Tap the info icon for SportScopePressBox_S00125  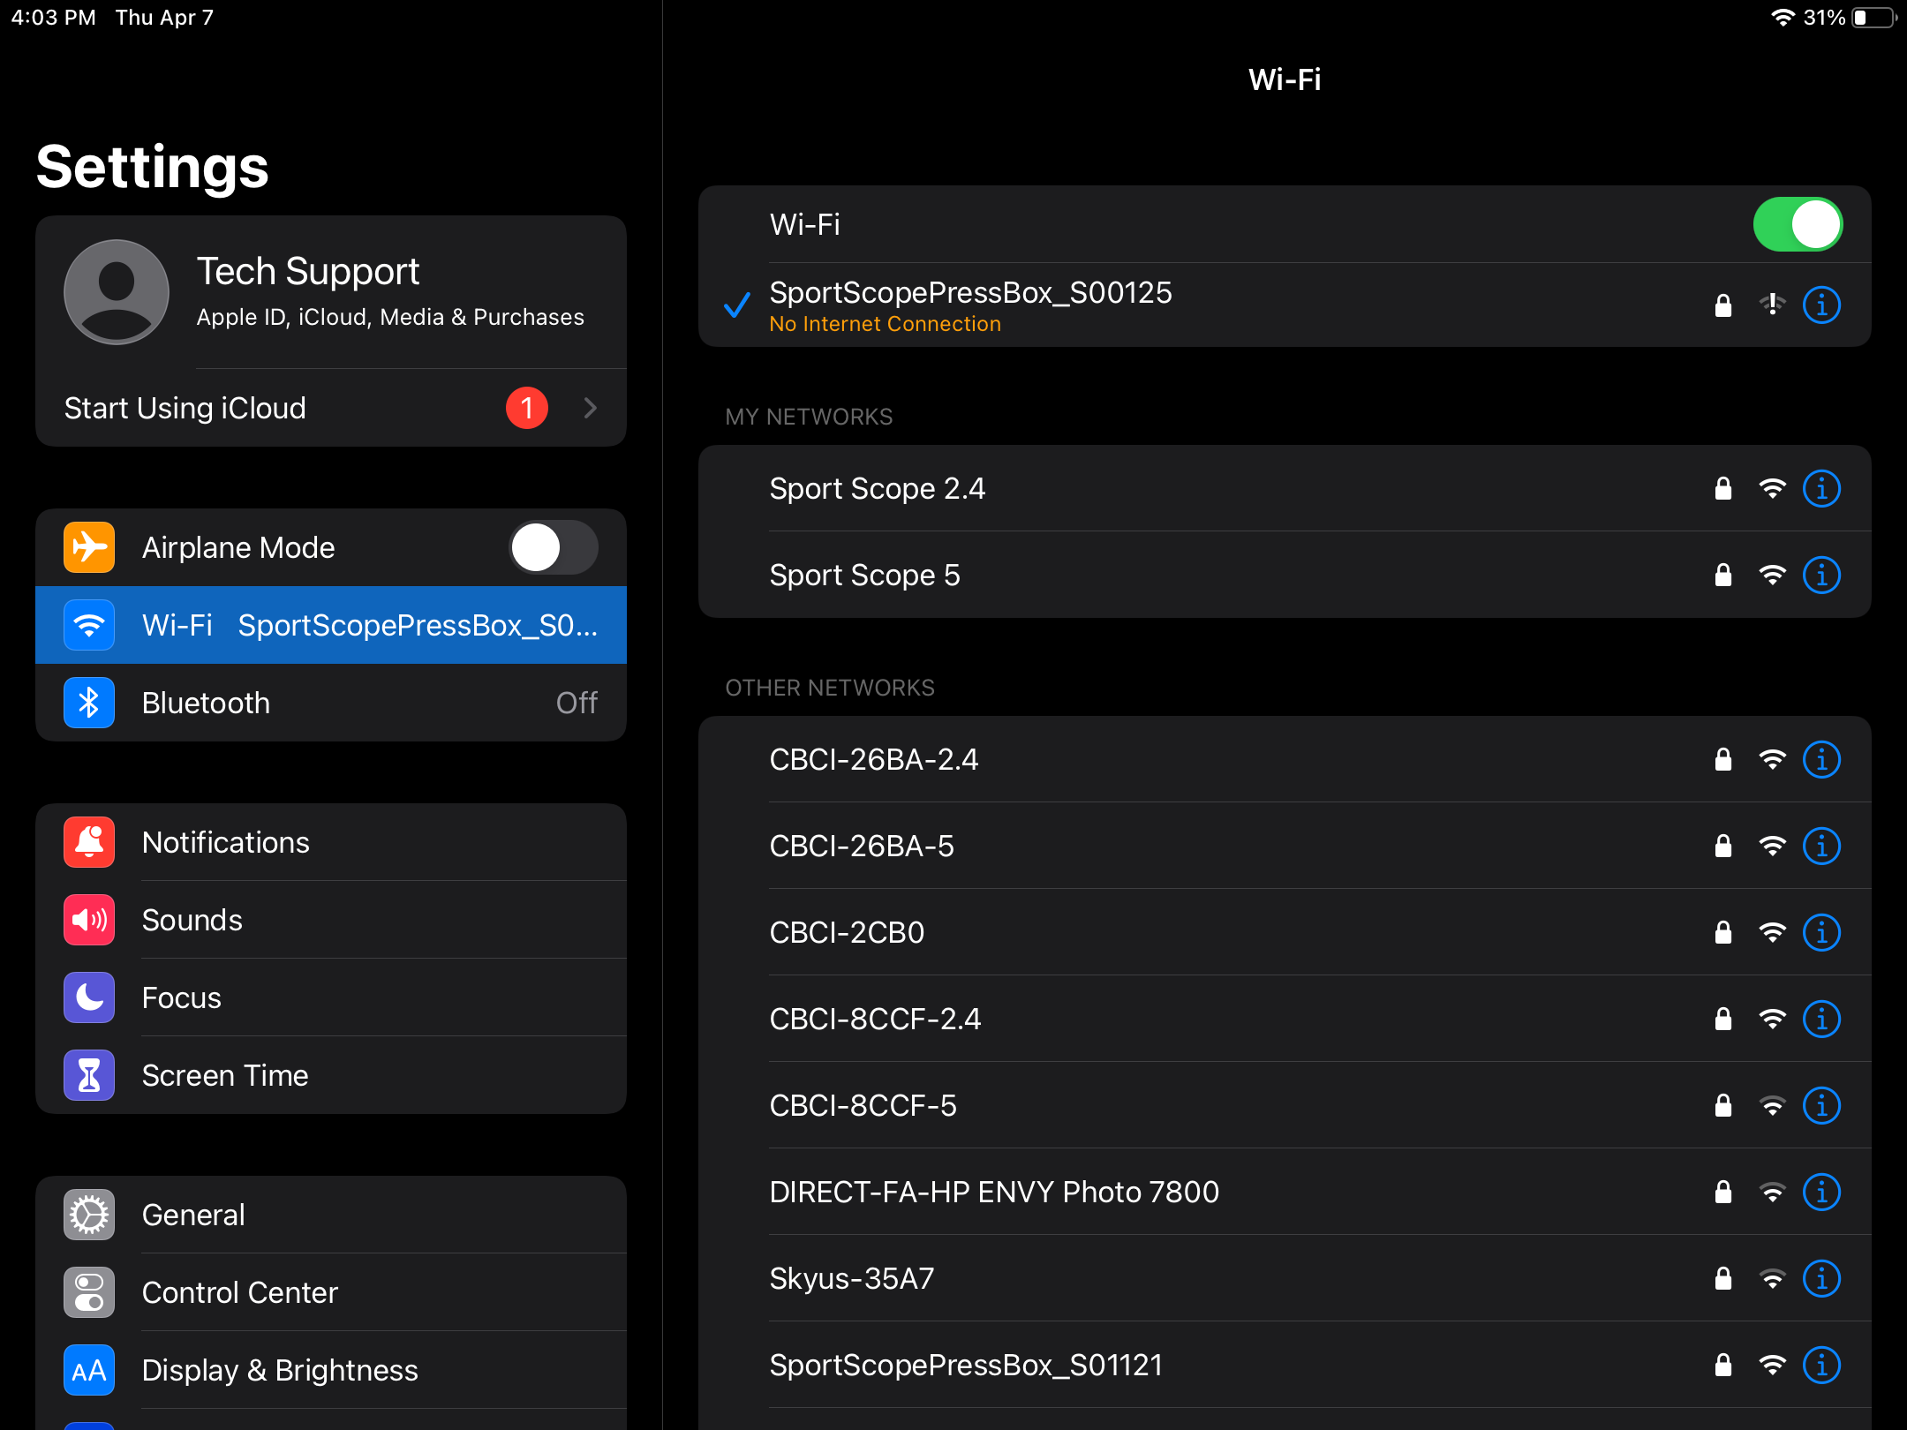(x=1820, y=305)
